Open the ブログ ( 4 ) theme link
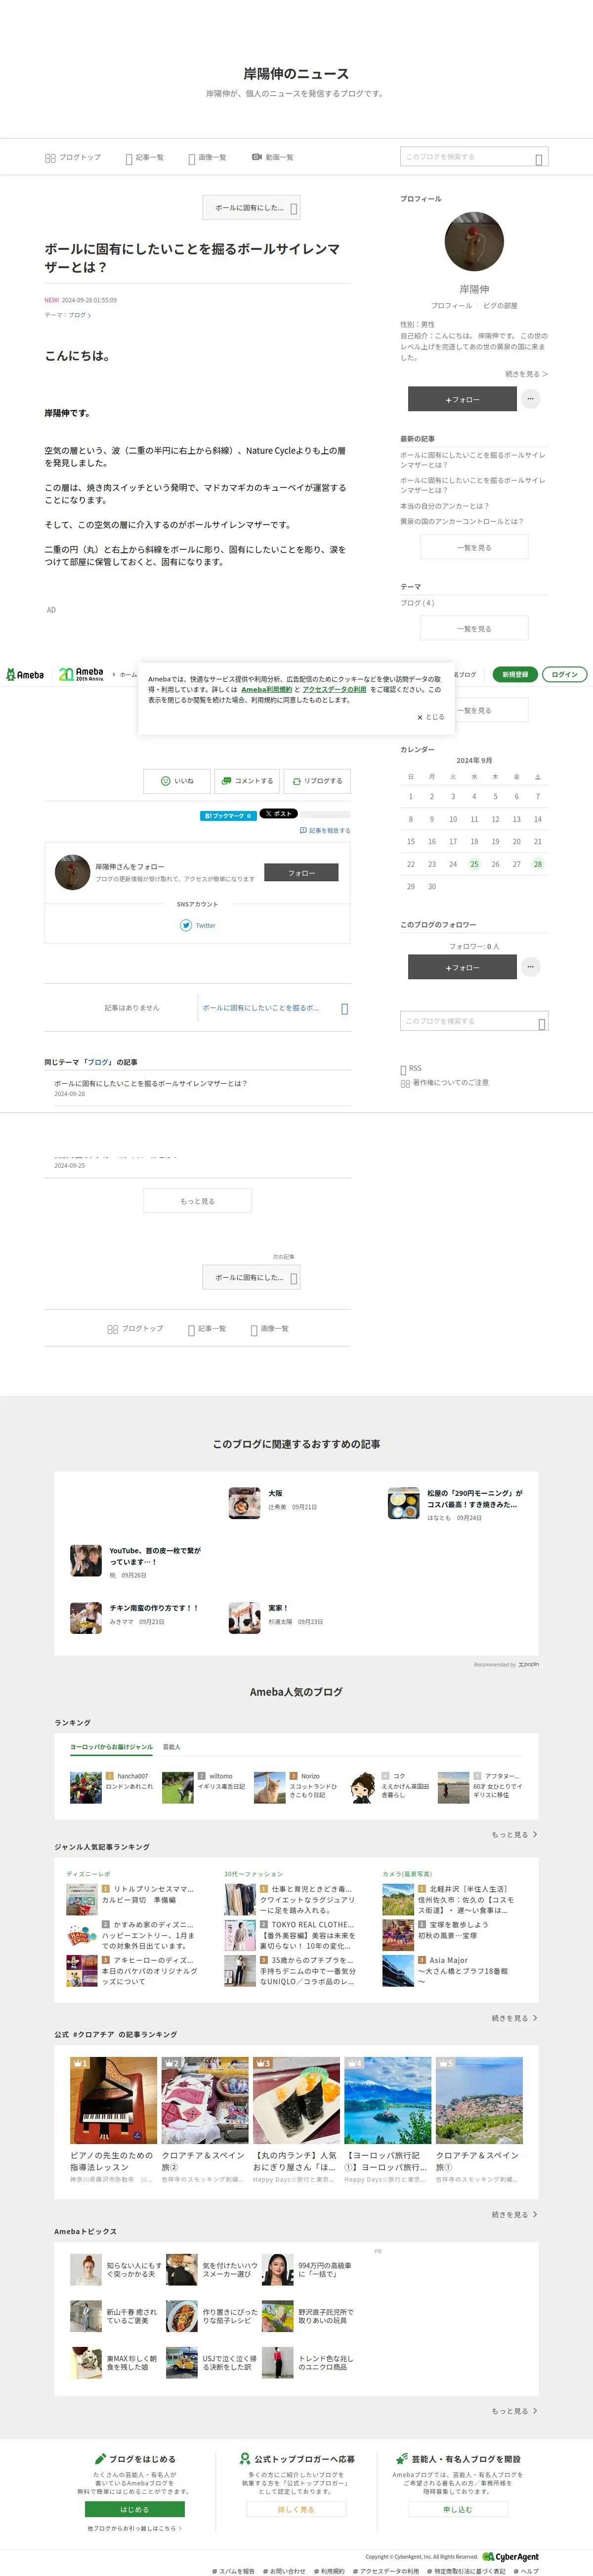The height and width of the screenshot is (2576, 593). point(417,603)
